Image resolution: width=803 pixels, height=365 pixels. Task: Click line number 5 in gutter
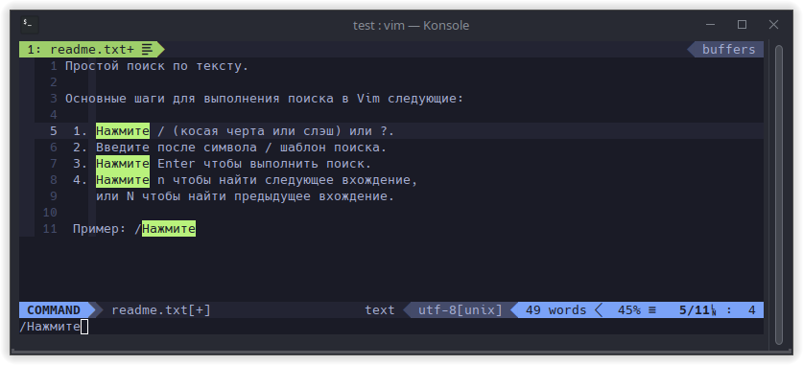click(x=54, y=131)
